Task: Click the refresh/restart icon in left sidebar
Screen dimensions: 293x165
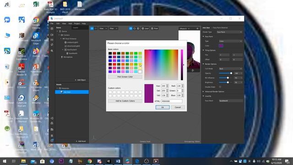Action: tap(52, 45)
